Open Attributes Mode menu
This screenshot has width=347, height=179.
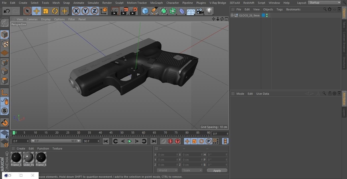[x=240, y=94]
